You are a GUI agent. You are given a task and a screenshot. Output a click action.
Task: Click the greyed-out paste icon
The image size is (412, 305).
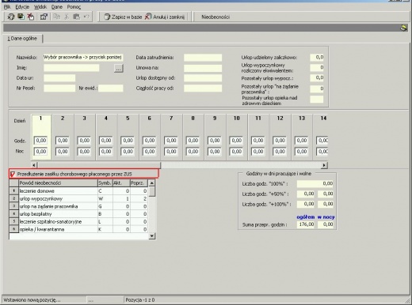[x=77, y=17]
